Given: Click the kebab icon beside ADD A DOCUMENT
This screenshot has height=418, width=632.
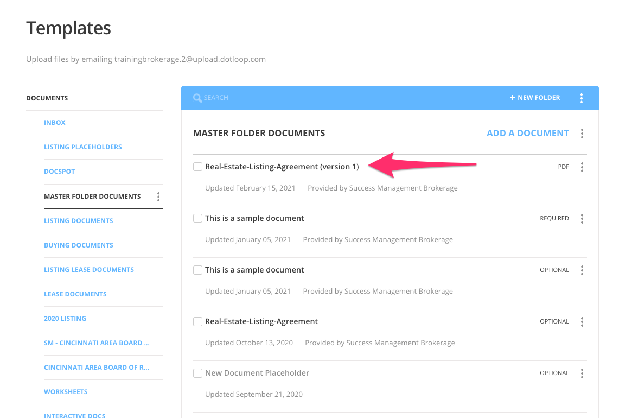Looking at the screenshot, I should [582, 133].
